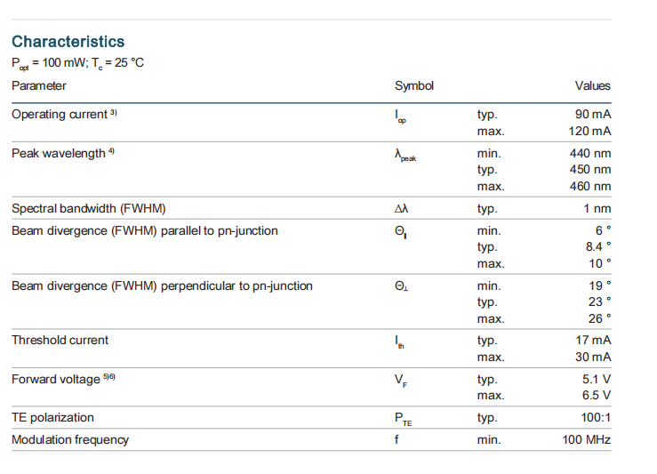Viewport: 657px width, 474px height.
Task: Open footnote 4 beside Peak wavelength
Action: pos(111,152)
